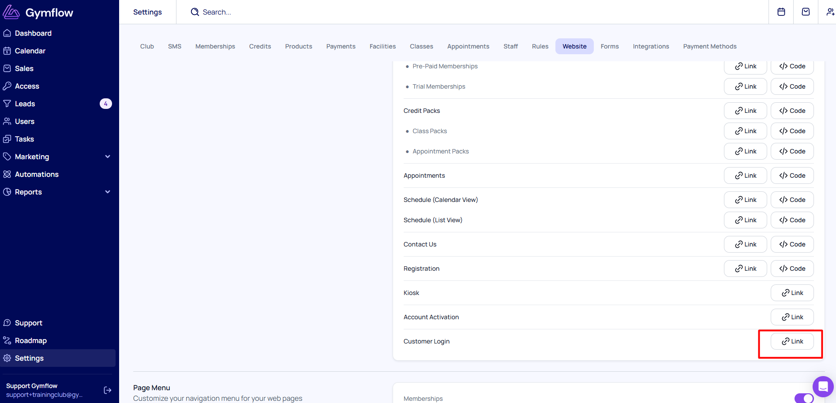Image resolution: width=836 pixels, height=403 pixels.
Task: Get Code for Trial Memberships
Action: 792,86
